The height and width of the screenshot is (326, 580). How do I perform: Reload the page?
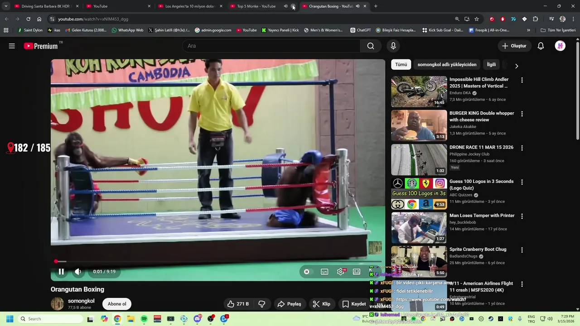(28, 19)
